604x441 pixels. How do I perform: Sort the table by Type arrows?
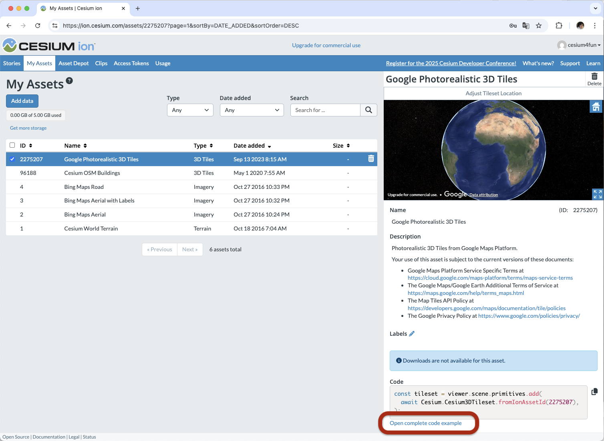coord(211,146)
